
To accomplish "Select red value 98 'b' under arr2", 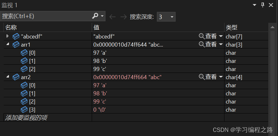I will pos(100,94).
